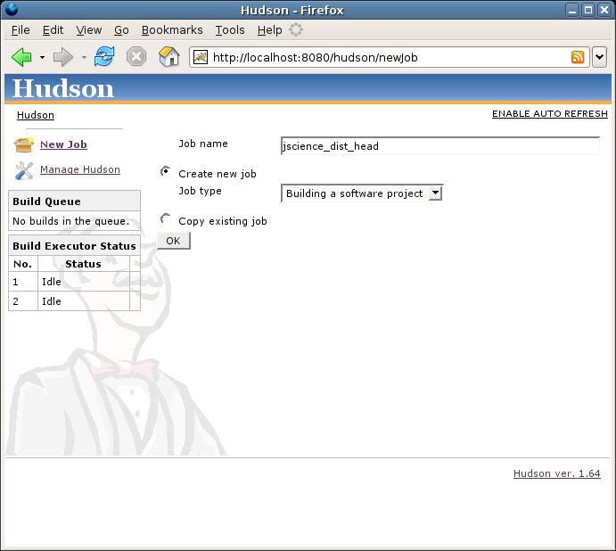This screenshot has width=616, height=551.
Task: Close the Firefox window
Action: pos(604,10)
